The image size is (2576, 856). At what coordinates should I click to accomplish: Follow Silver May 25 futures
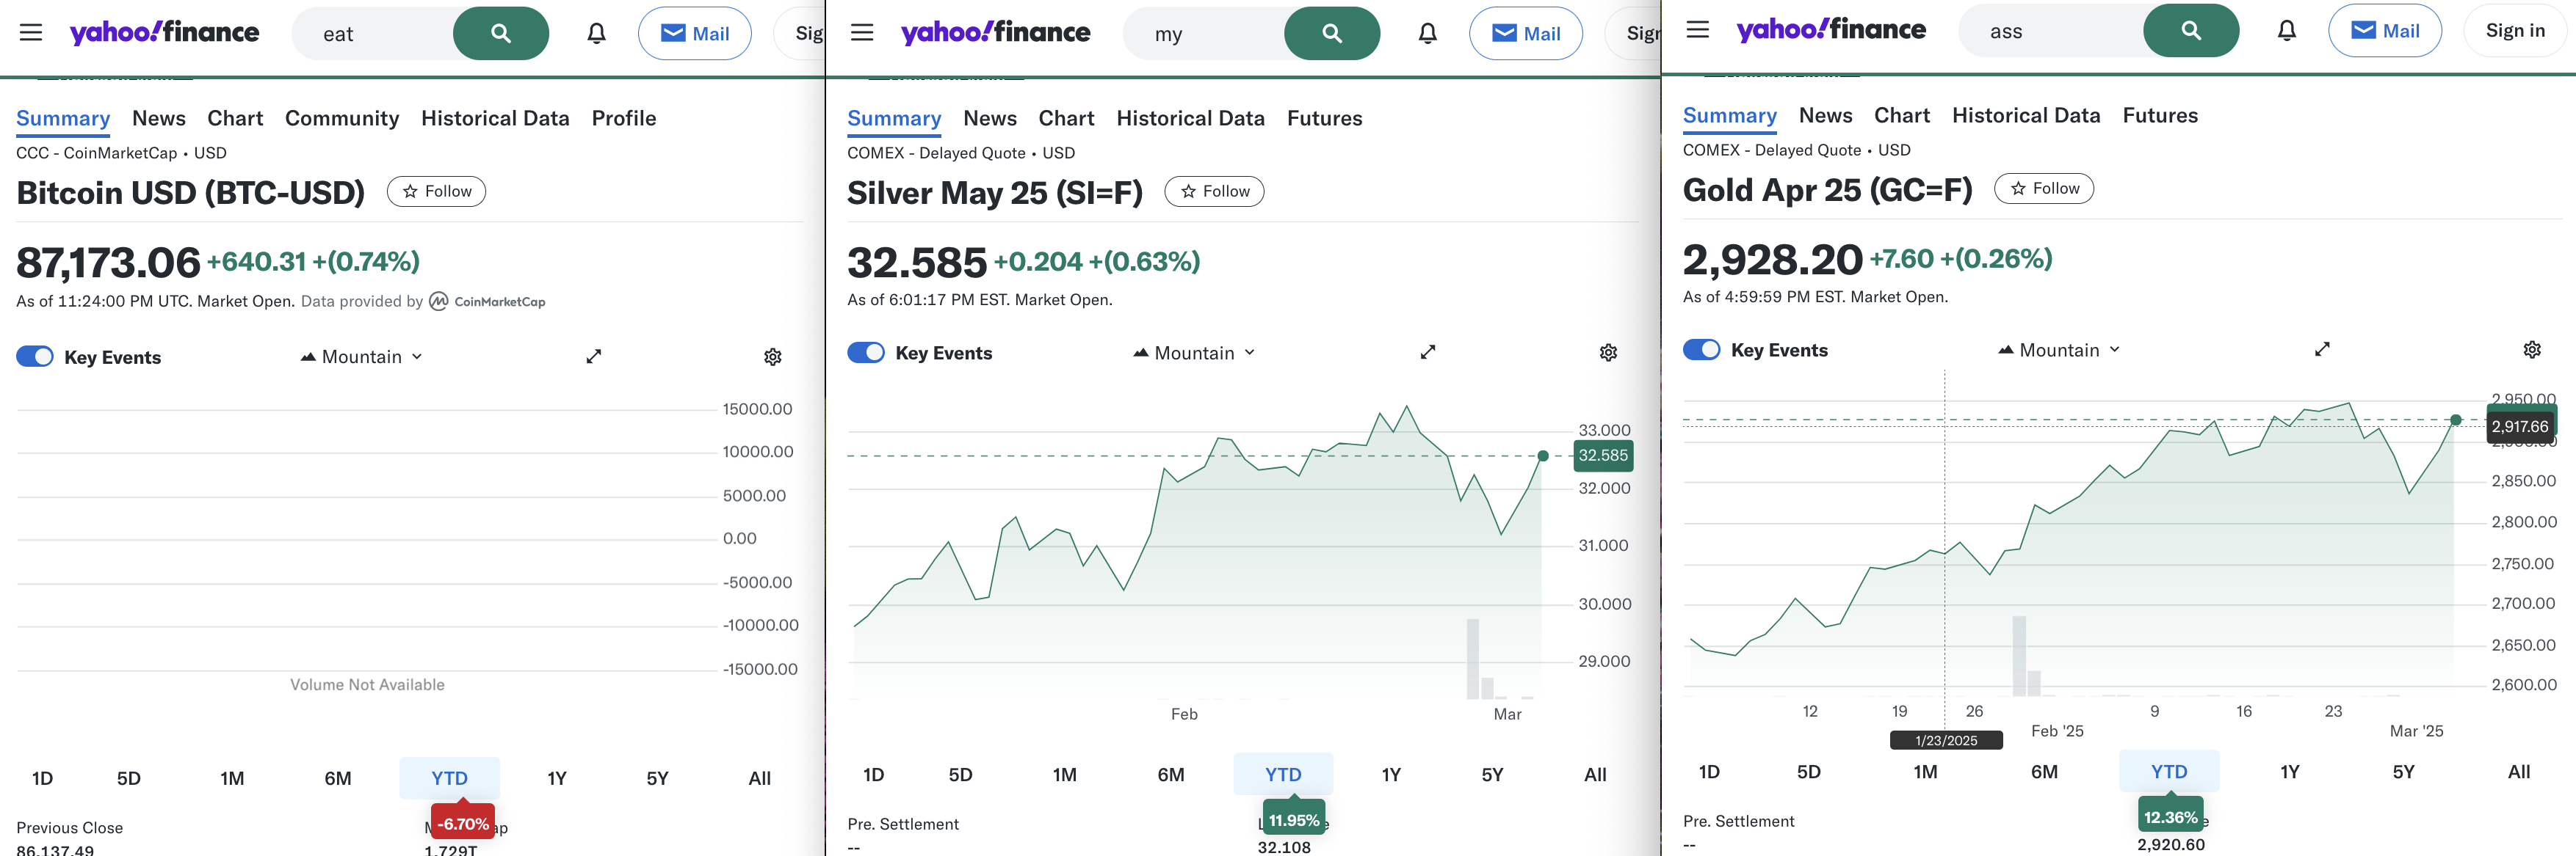point(1214,191)
